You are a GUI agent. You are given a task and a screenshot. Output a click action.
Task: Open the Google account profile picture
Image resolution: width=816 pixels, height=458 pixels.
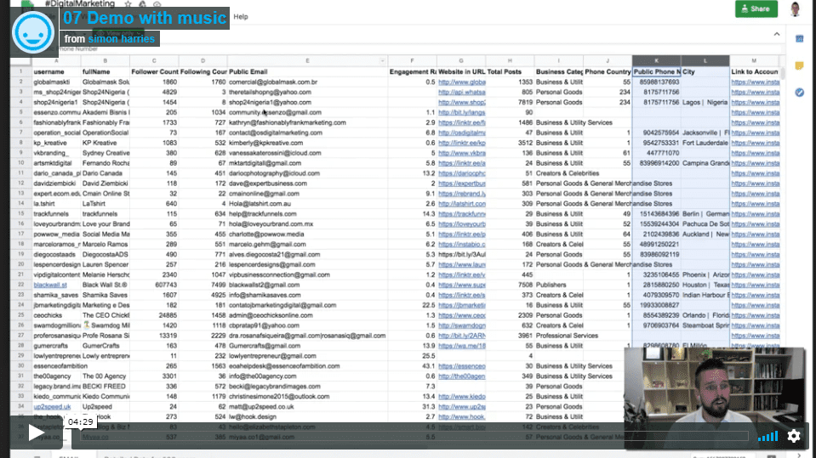coord(794,9)
